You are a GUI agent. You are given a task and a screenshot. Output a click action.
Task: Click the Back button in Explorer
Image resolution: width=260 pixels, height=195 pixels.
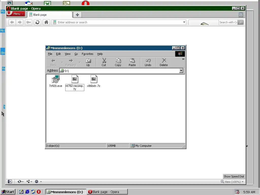click(x=53, y=62)
